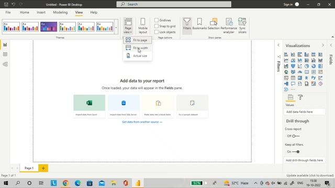Image resolution: width=335 pixels, height=188 pixels.
Task: Select the line chart visual
Action: [x=286, y=61]
